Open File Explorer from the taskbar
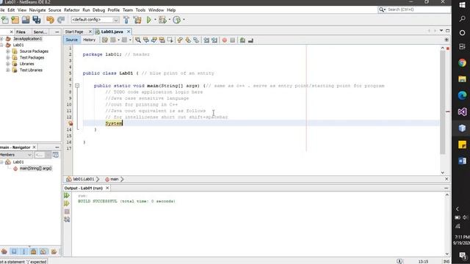 click(x=462, y=79)
